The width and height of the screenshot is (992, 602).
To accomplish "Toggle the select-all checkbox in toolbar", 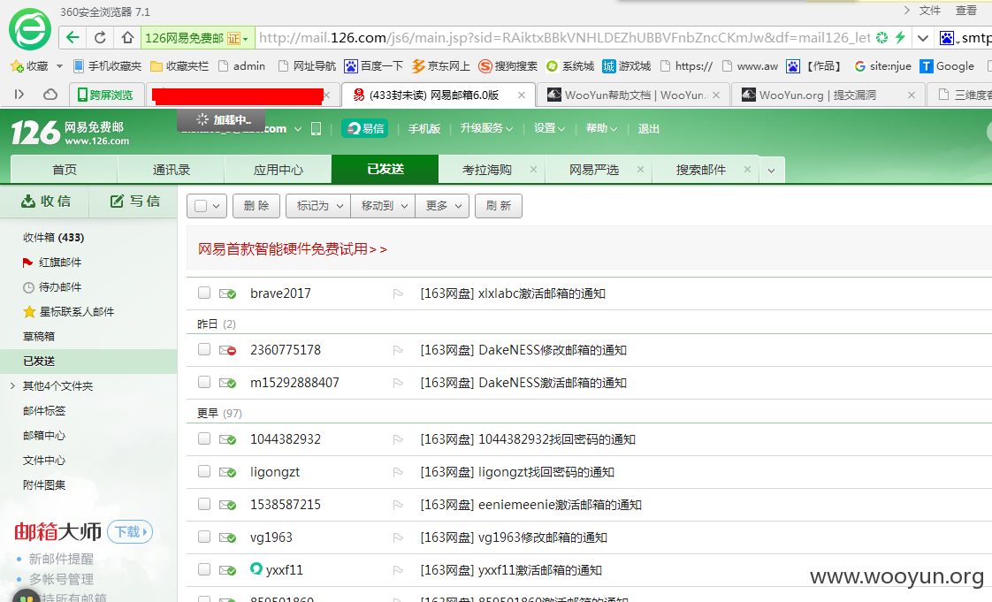I will [201, 206].
